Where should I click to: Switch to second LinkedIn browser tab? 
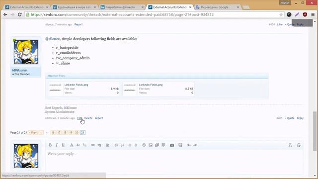122,7
